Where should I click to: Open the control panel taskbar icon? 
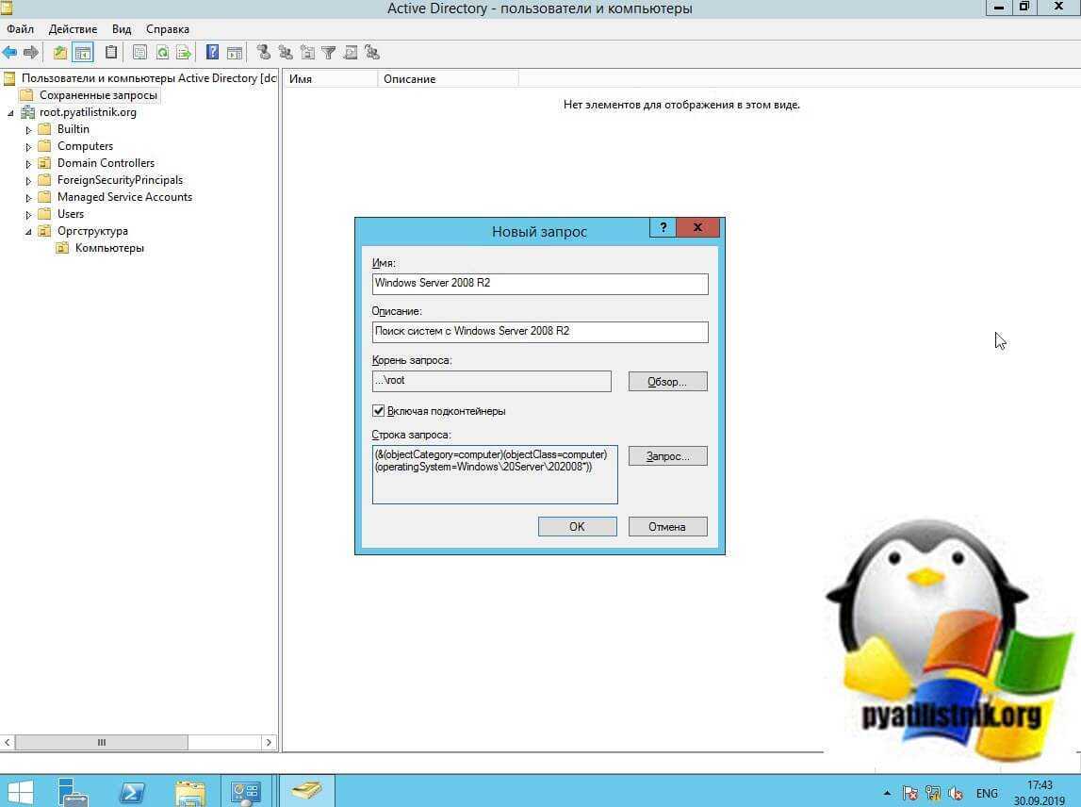[245, 792]
